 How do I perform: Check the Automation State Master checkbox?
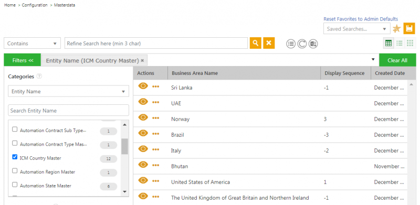coord(15,185)
